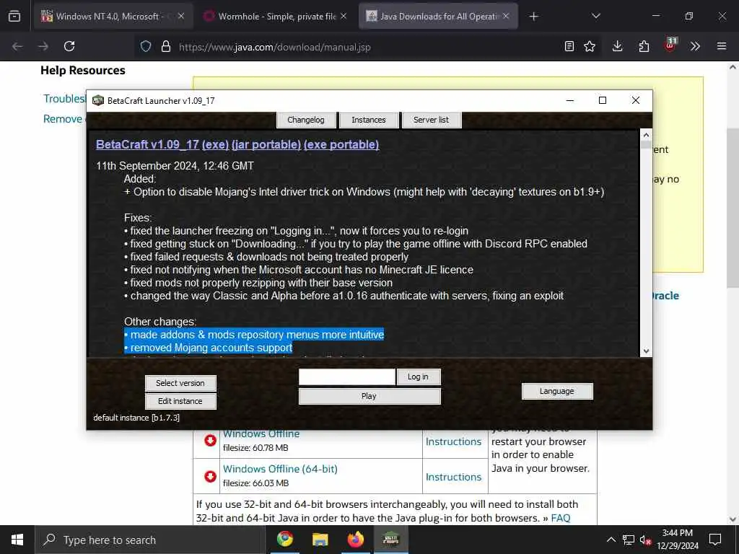Click the Select version button

pyautogui.click(x=180, y=383)
